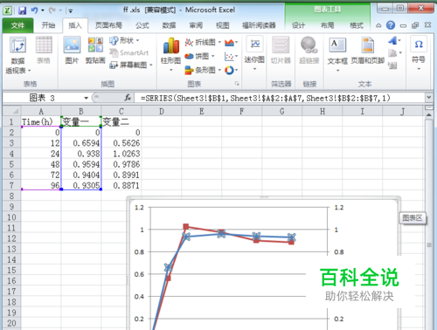Open Excel Help question mark icon
The image size is (437, 330).
tap(391, 25)
